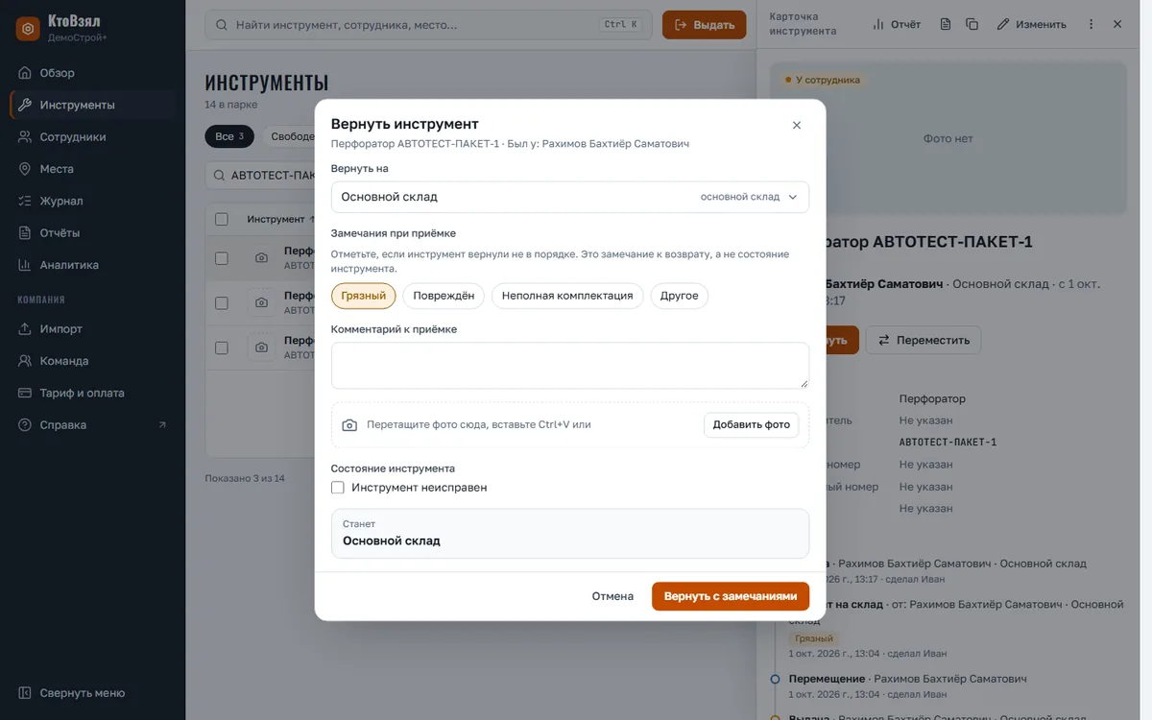This screenshot has width=1152, height=720.
Task: Click the Обзор home icon
Action: pyautogui.click(x=25, y=73)
